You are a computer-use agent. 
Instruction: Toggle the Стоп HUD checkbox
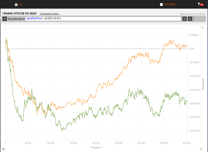pyautogui.click(x=161, y=4)
